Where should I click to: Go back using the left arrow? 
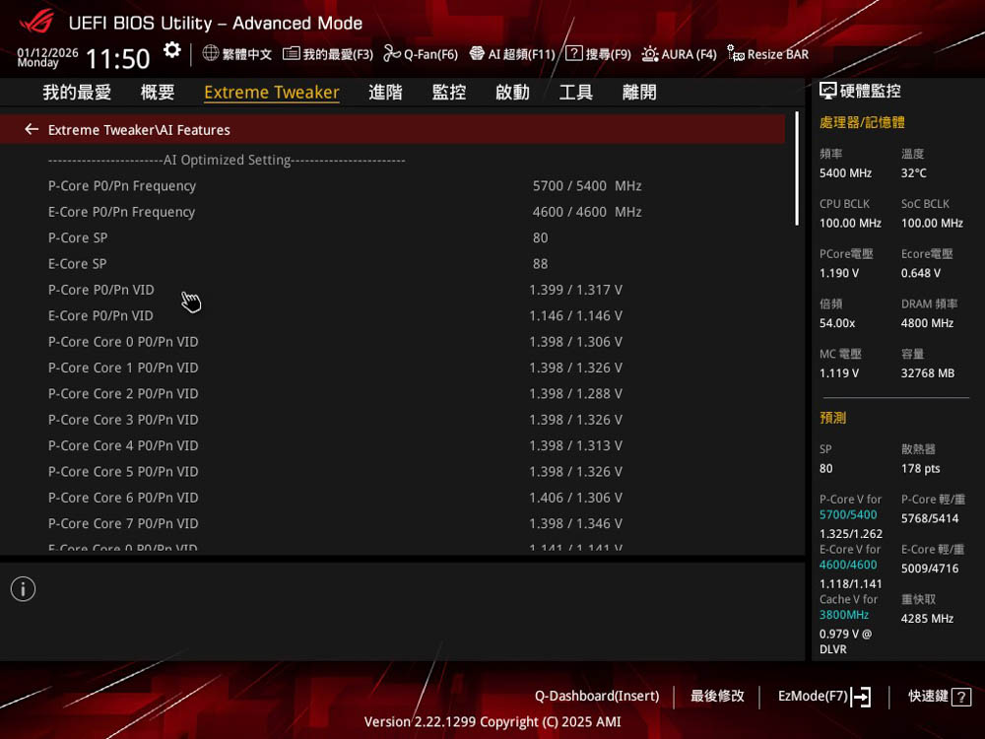point(32,129)
